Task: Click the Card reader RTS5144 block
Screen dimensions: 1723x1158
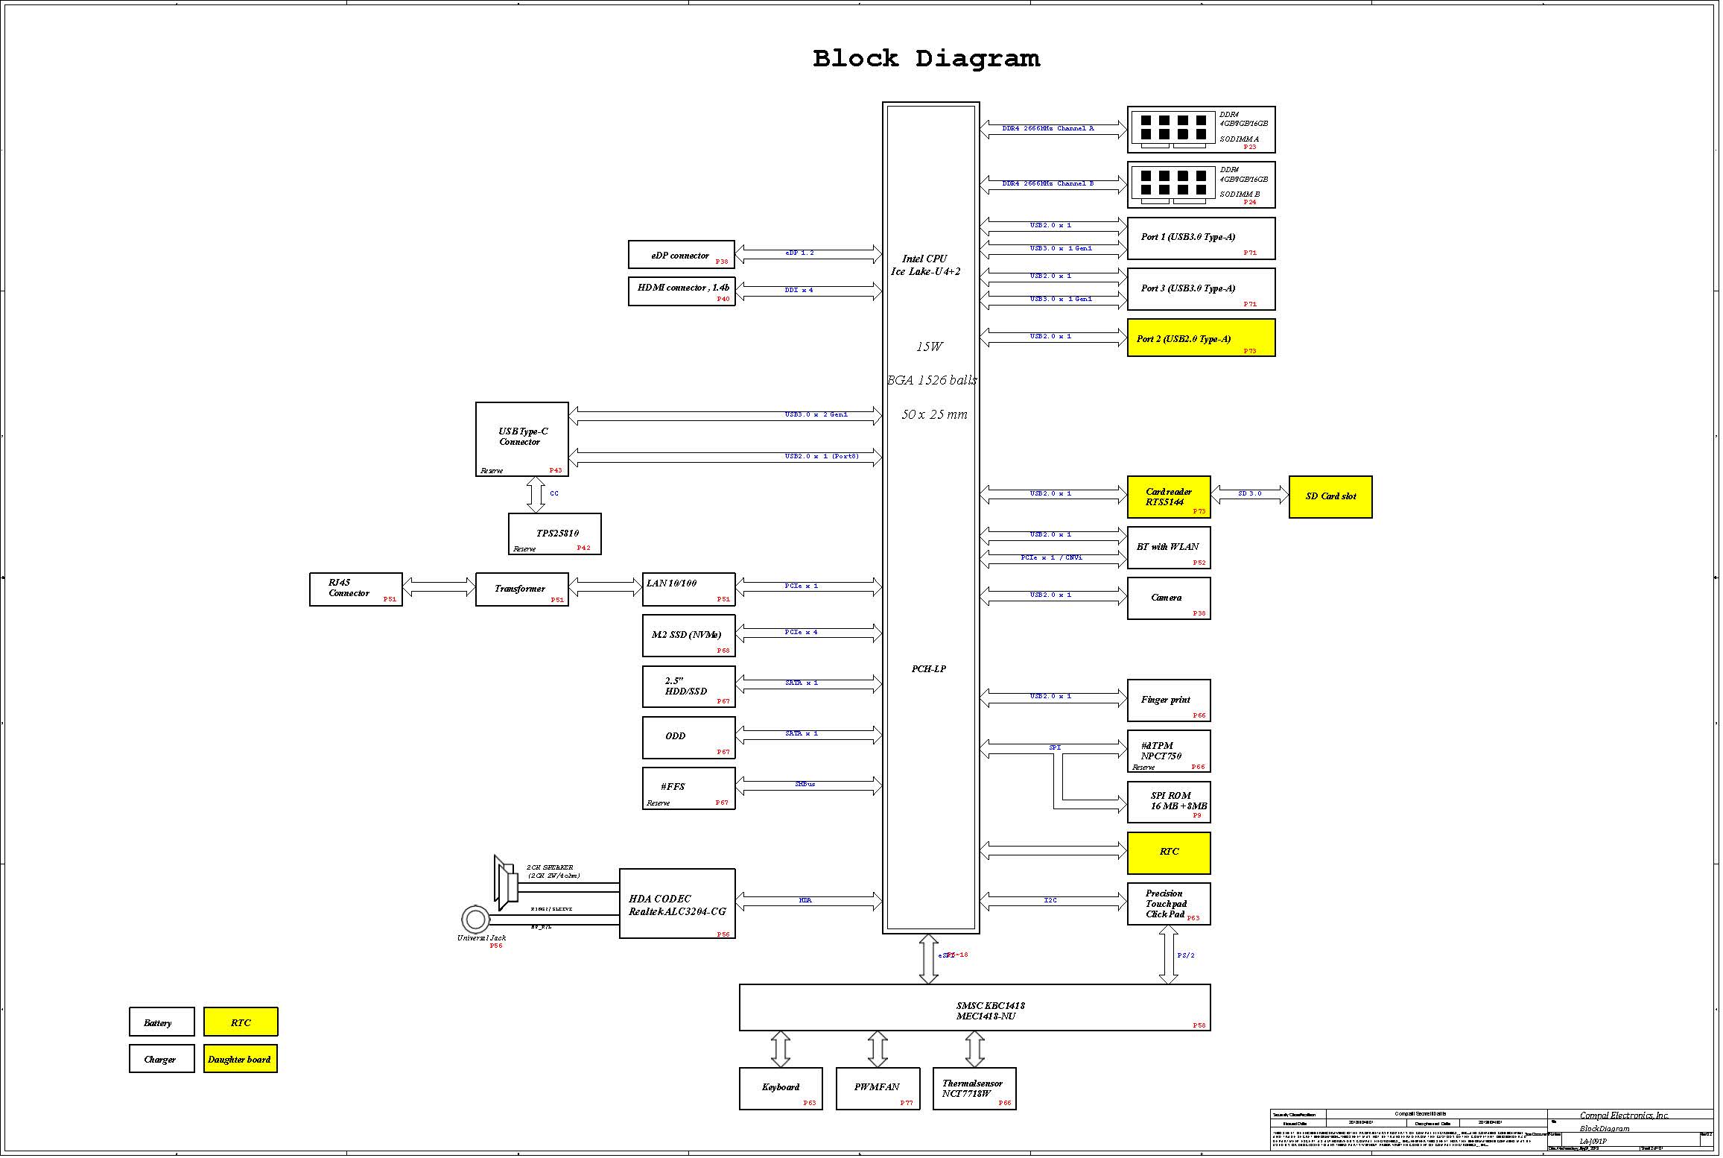Action: click(x=1170, y=498)
